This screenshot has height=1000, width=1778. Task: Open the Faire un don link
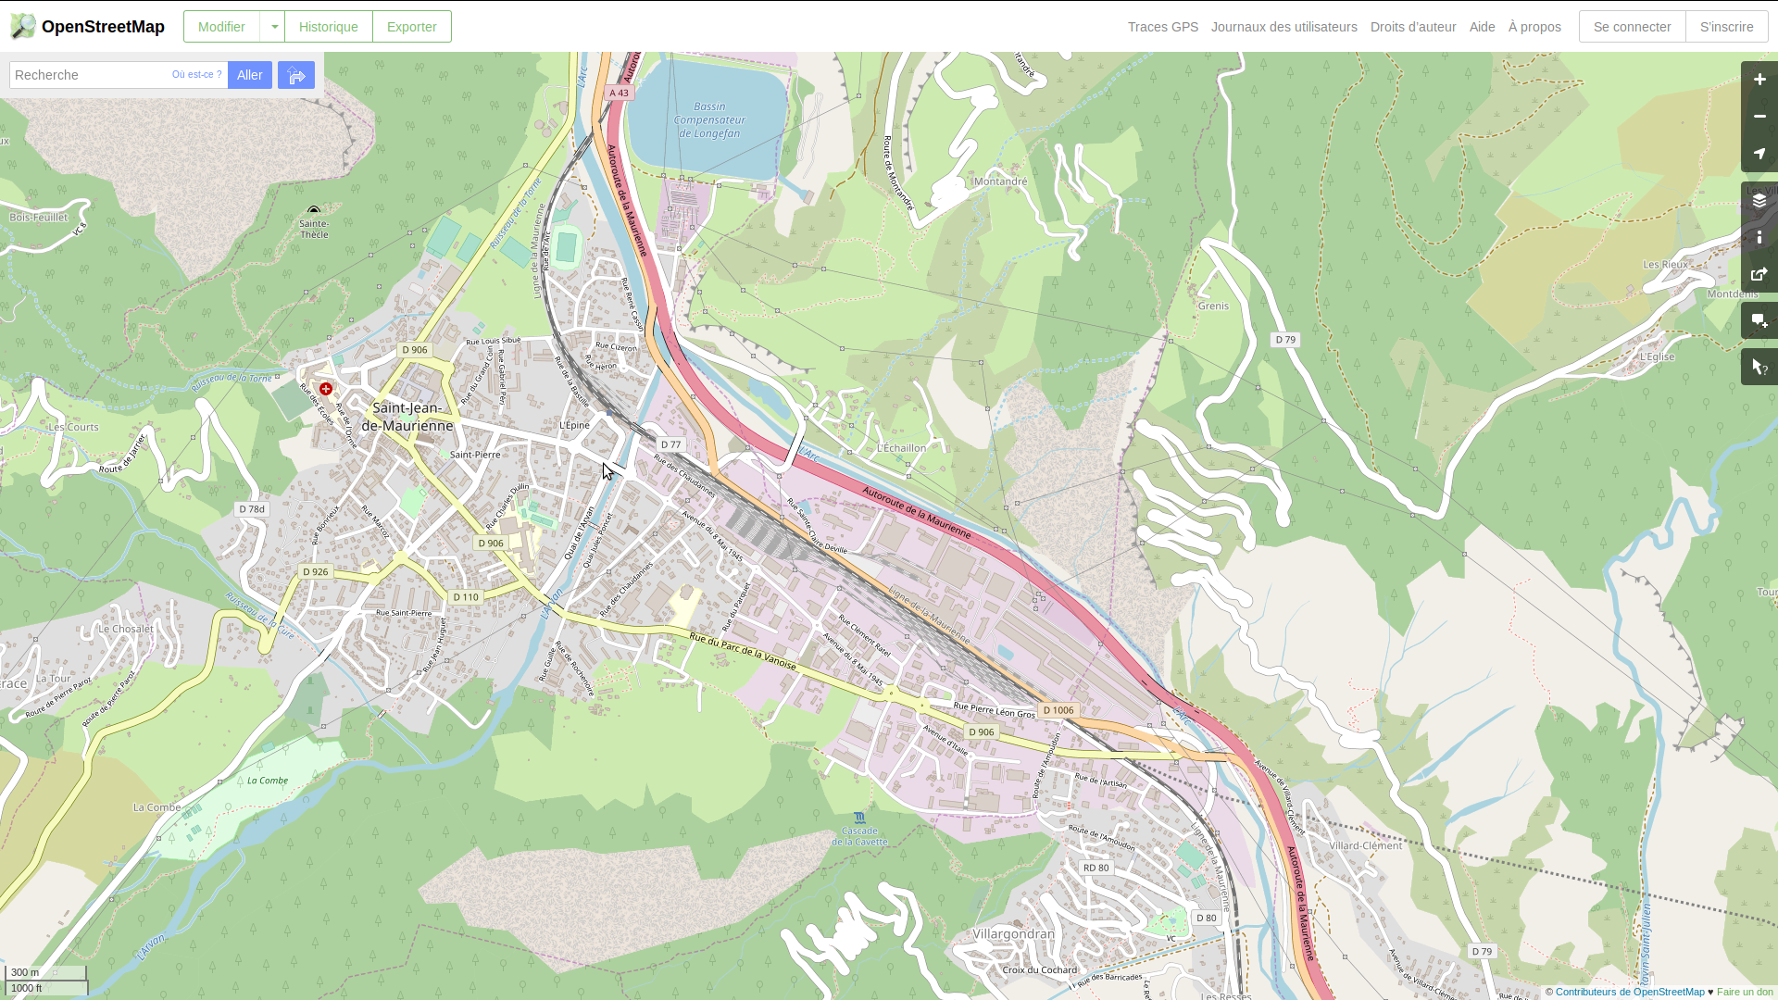point(1745,992)
